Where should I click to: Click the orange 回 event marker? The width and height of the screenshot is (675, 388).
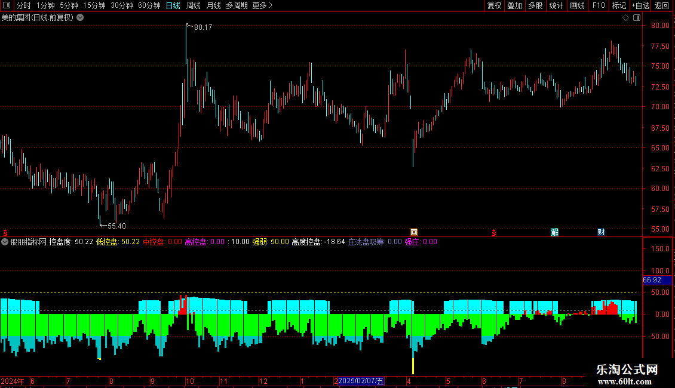click(414, 232)
